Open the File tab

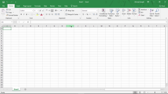click(3, 6)
